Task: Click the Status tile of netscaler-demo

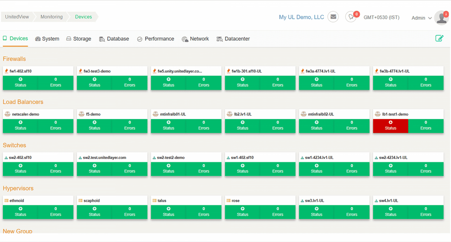Action: [x=20, y=126]
